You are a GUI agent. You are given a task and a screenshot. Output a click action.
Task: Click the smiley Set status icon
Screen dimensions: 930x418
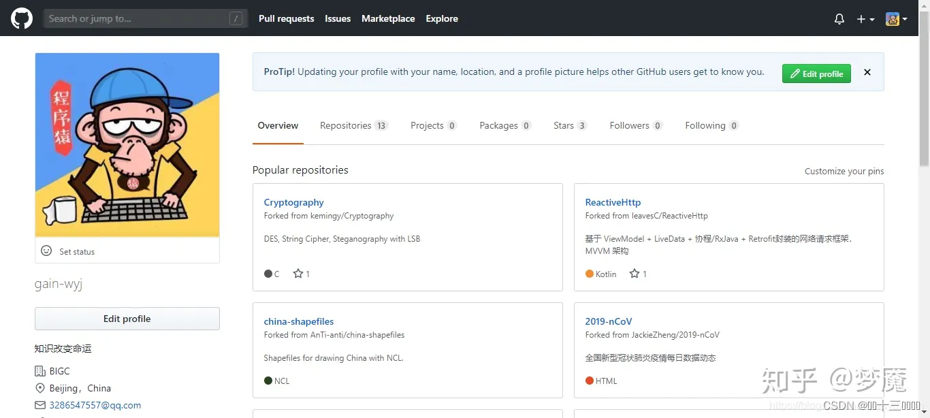point(46,251)
